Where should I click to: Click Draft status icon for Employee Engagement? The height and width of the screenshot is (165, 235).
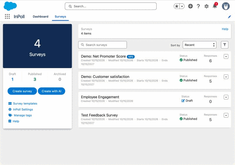point(183,101)
